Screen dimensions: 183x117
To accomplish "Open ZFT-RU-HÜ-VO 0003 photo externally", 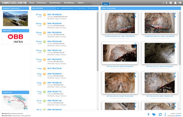I will tap(175, 44).
